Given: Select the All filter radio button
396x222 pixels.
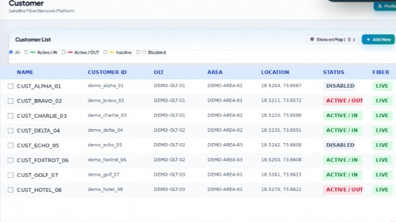Looking at the screenshot, I should click(11, 52).
